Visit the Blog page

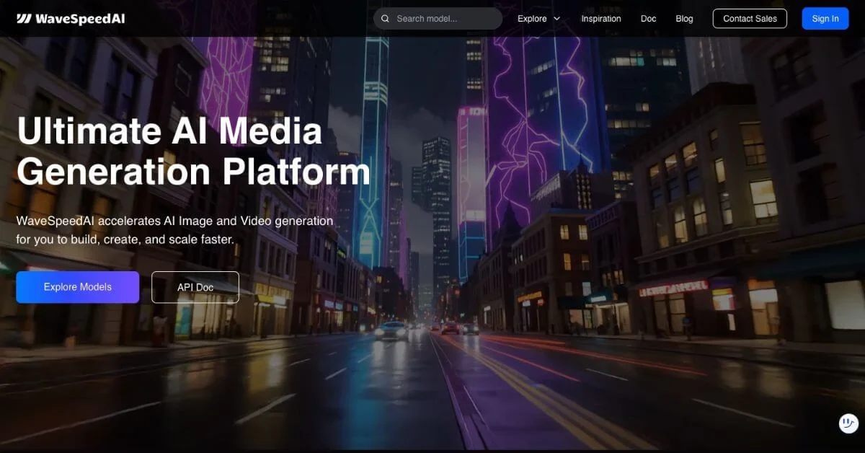pyautogui.click(x=684, y=19)
